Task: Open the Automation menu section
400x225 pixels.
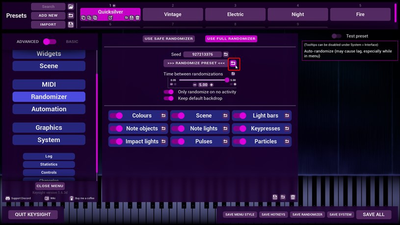Action: (x=49, y=109)
